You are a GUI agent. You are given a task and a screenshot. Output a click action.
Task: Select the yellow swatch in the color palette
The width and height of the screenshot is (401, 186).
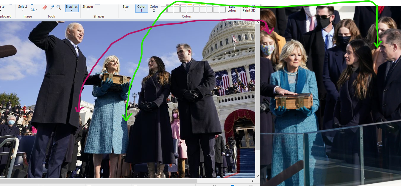tap(189, 5)
